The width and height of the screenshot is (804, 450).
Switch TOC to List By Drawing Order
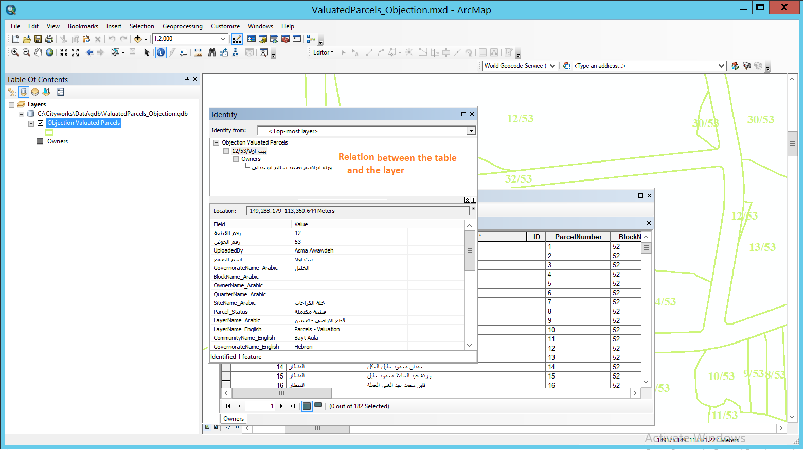(x=12, y=92)
